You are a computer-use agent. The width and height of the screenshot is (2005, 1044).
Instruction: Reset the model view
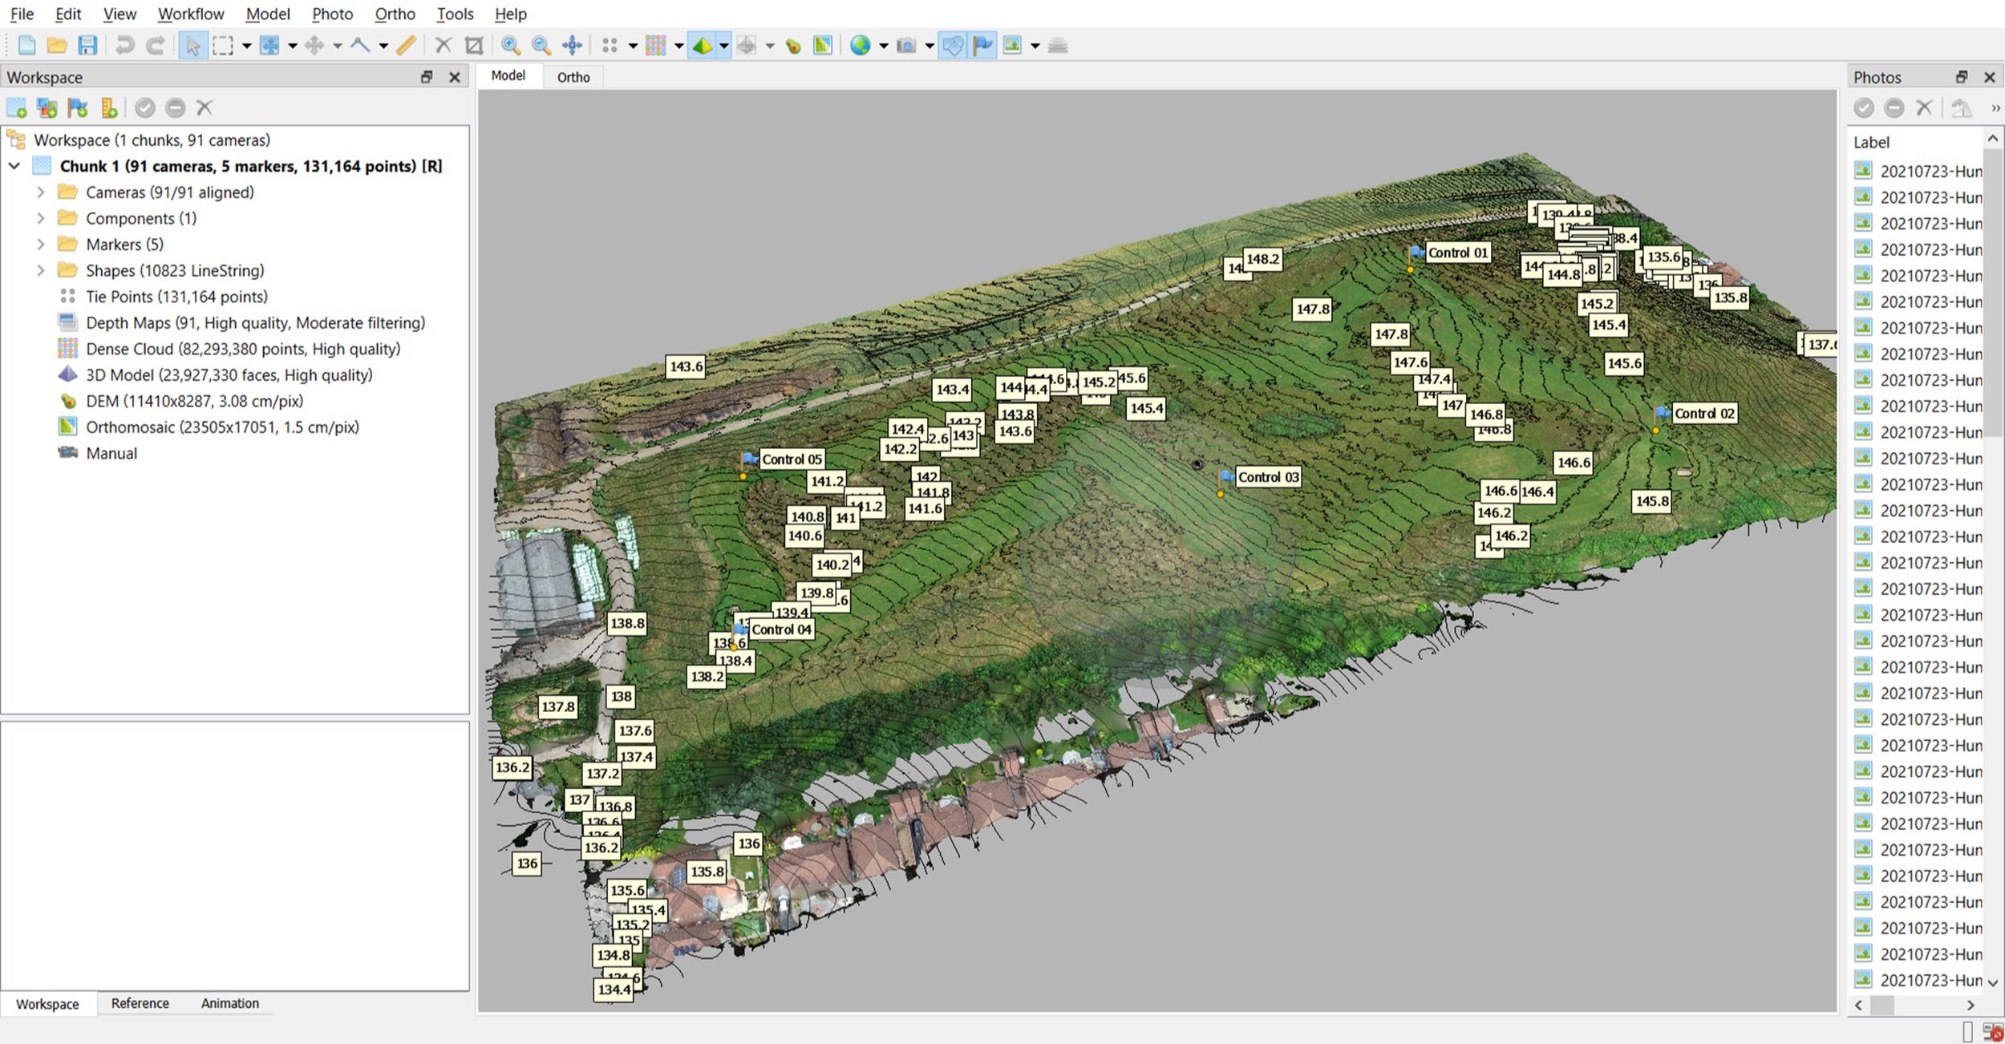coord(572,46)
